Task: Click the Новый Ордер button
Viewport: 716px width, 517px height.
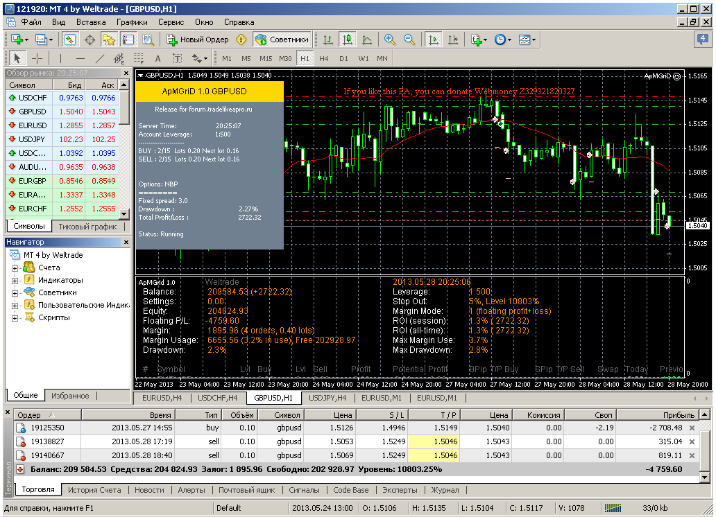Action: [x=197, y=40]
